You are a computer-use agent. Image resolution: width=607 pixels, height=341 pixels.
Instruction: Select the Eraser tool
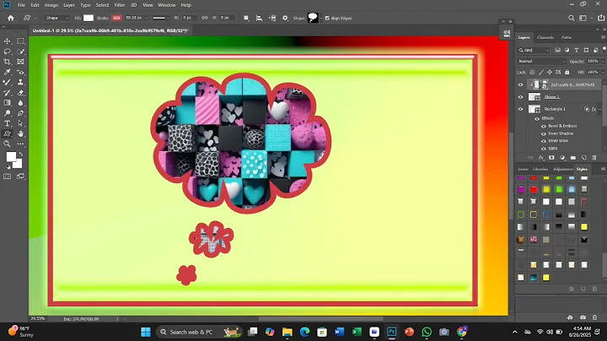point(20,93)
